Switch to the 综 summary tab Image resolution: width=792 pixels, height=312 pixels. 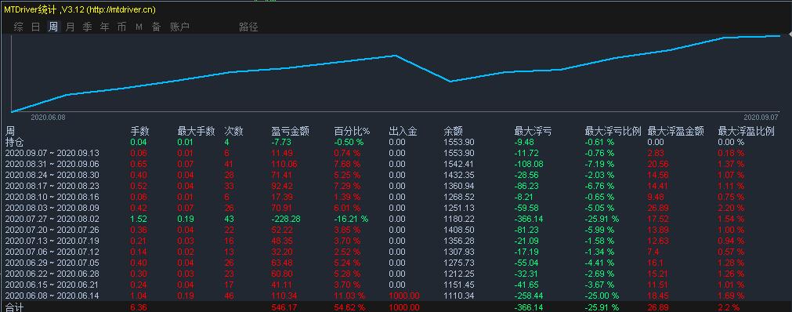18,27
